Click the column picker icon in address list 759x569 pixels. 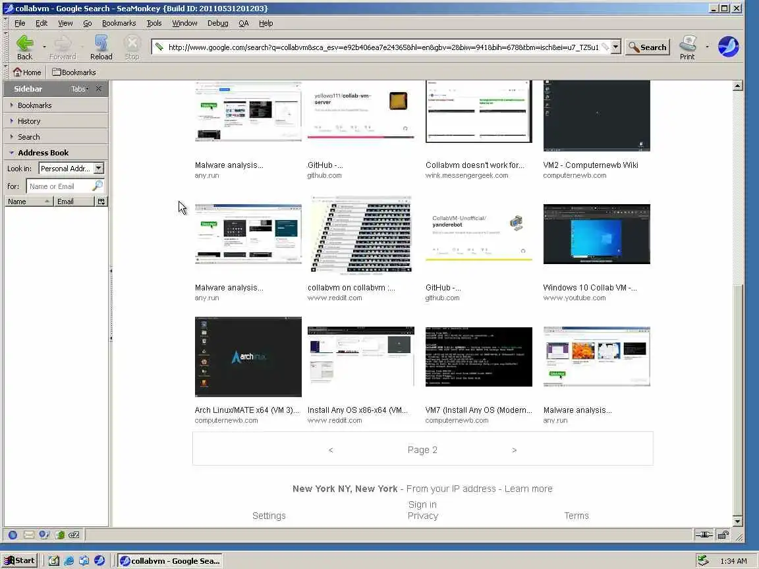pyautogui.click(x=101, y=202)
